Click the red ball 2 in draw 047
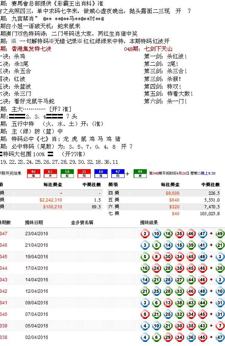The height and width of the screenshot is (346, 225). click(x=145, y=234)
